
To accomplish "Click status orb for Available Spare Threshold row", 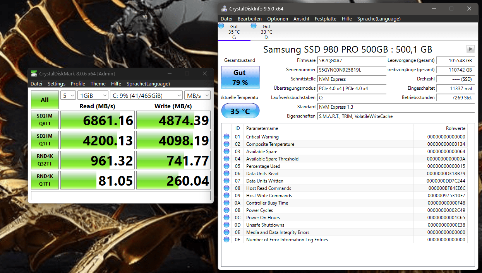I will [x=226, y=159].
